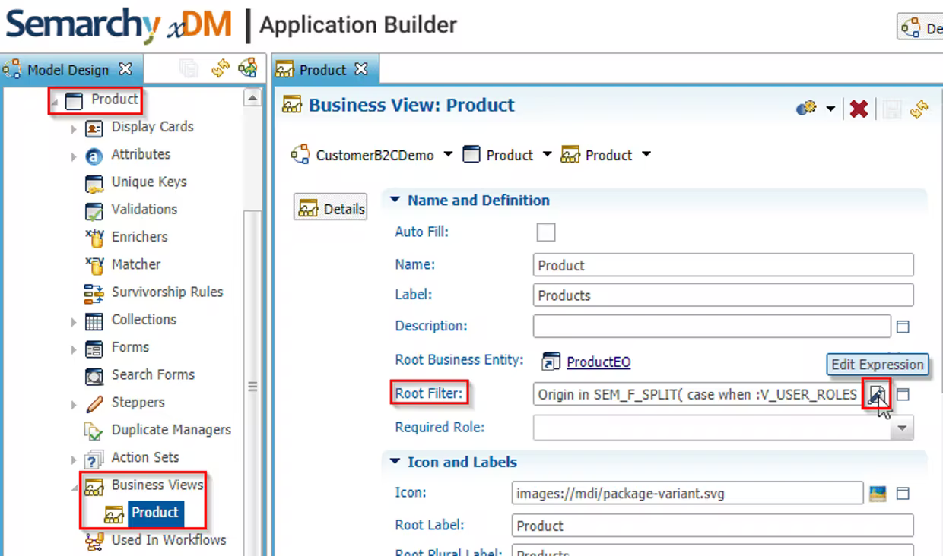The height and width of the screenshot is (556, 943).
Task: Click the Root Business Entity label link
Action: point(459,360)
